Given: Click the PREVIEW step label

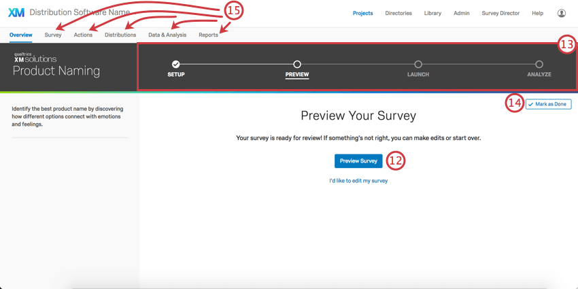Looking at the screenshot, I should (x=297, y=75).
